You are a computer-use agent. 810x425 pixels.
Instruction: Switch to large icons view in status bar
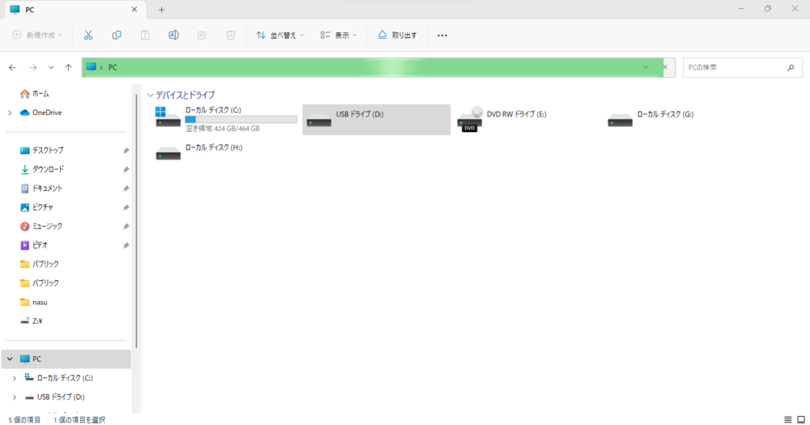pyautogui.click(x=800, y=419)
